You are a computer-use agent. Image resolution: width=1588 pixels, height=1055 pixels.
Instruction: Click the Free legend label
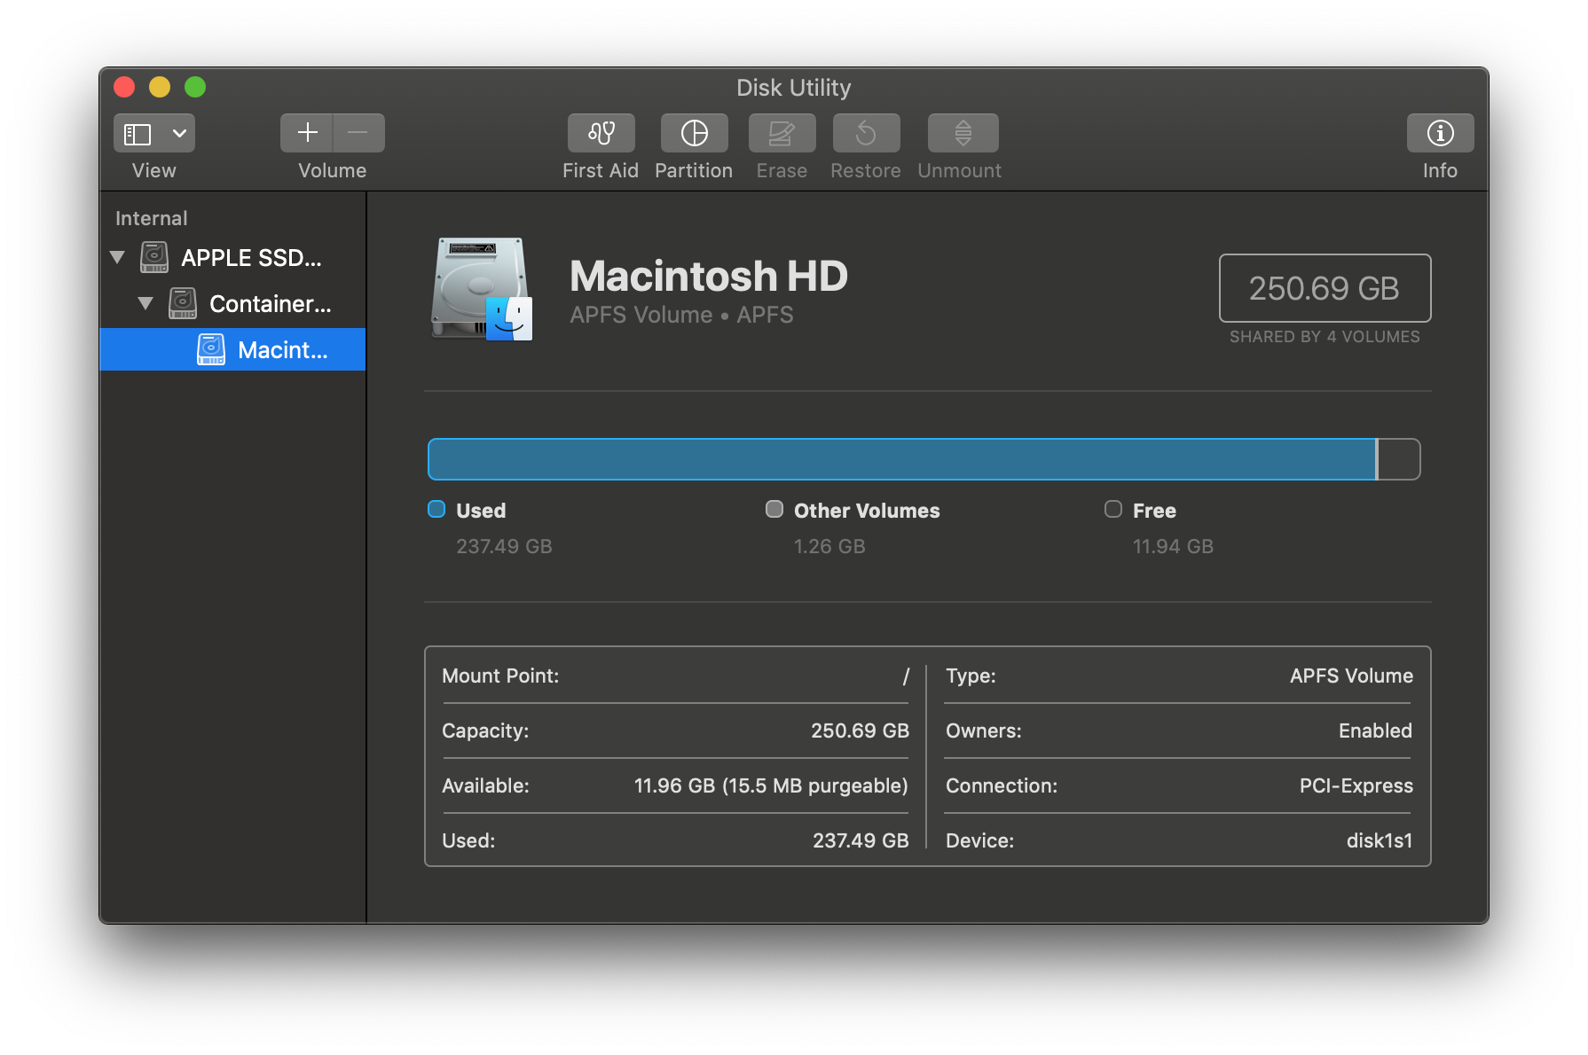click(1154, 511)
